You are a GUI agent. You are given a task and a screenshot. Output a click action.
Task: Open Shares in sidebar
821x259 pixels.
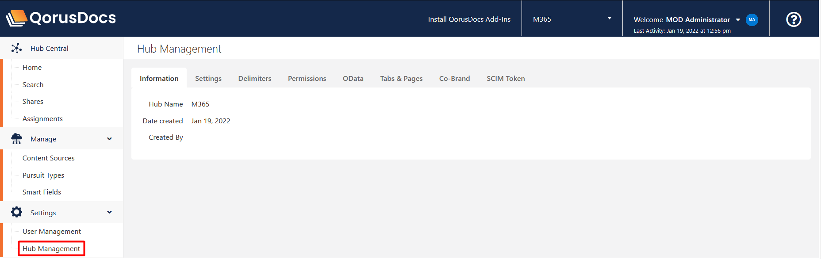(33, 101)
